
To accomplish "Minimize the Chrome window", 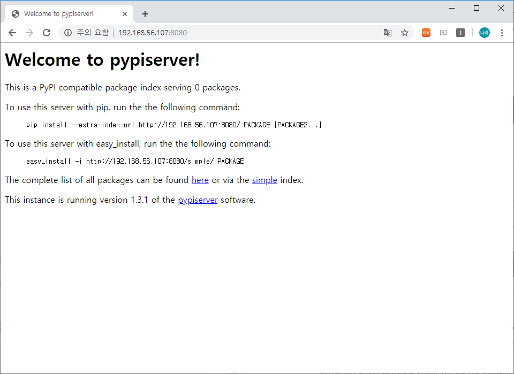I will pos(452,8).
